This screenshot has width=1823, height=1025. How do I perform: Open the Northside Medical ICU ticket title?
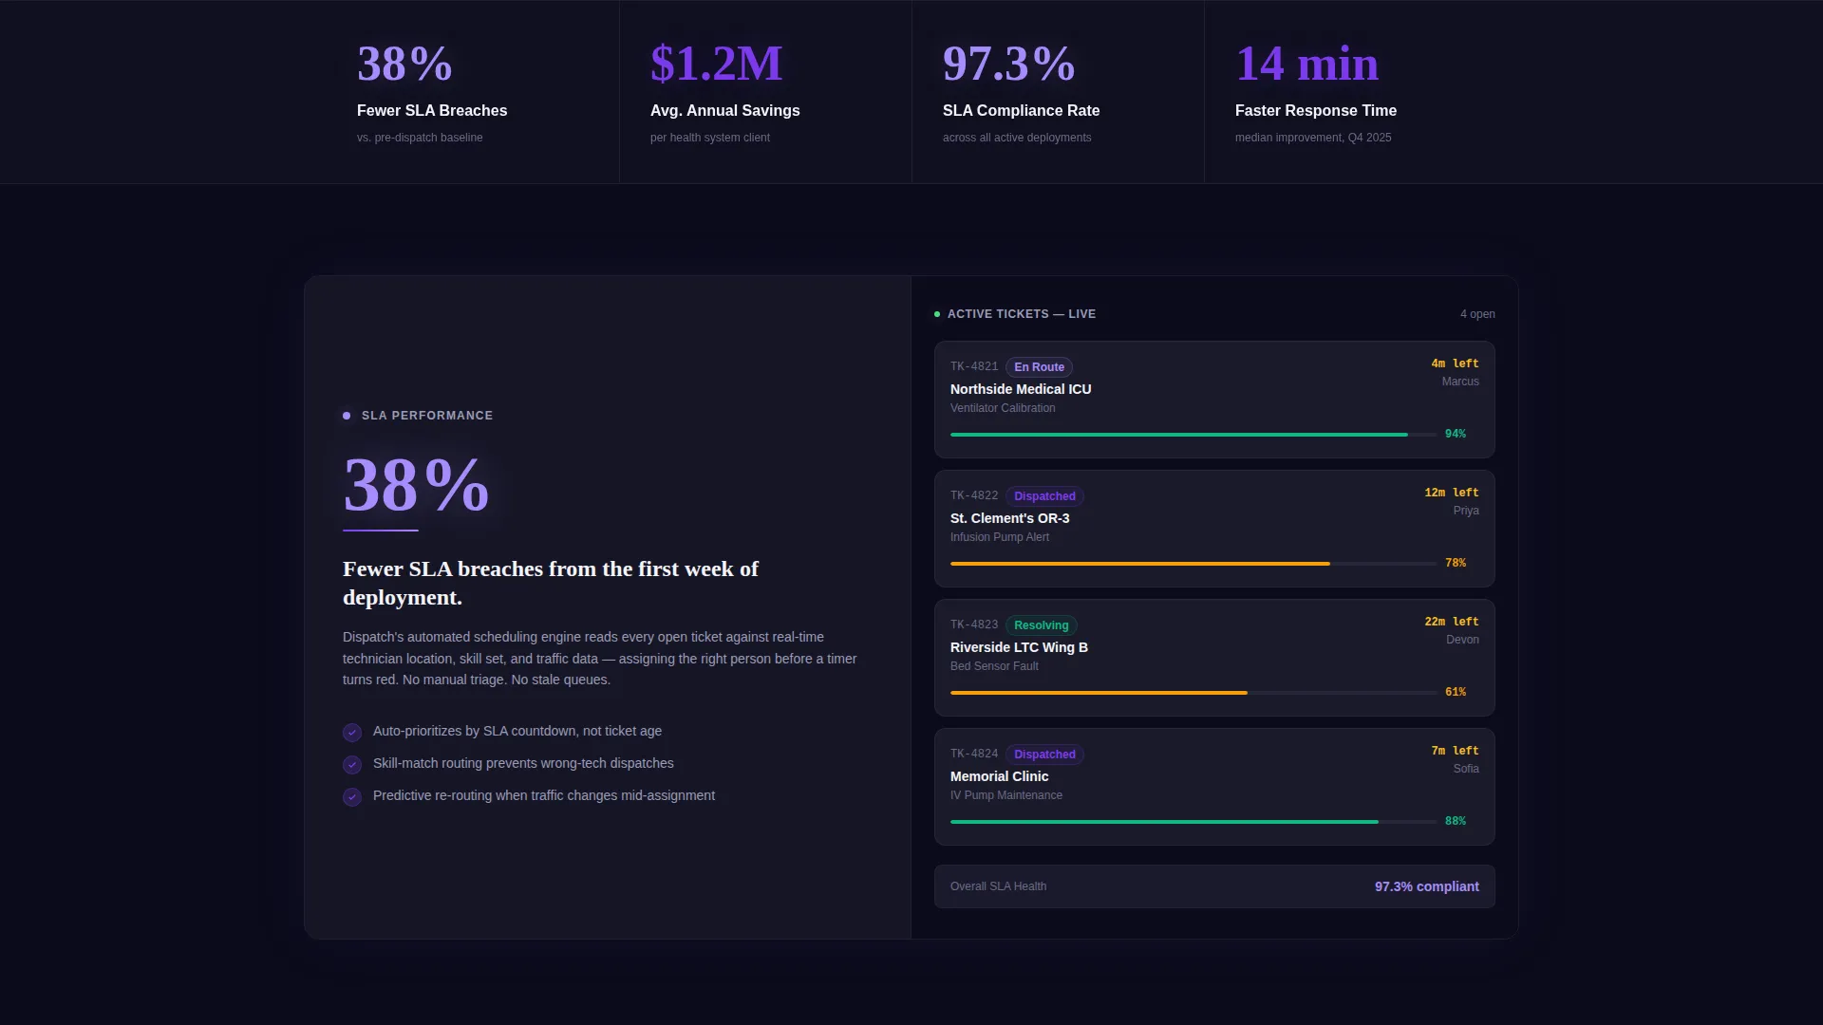(1021, 389)
